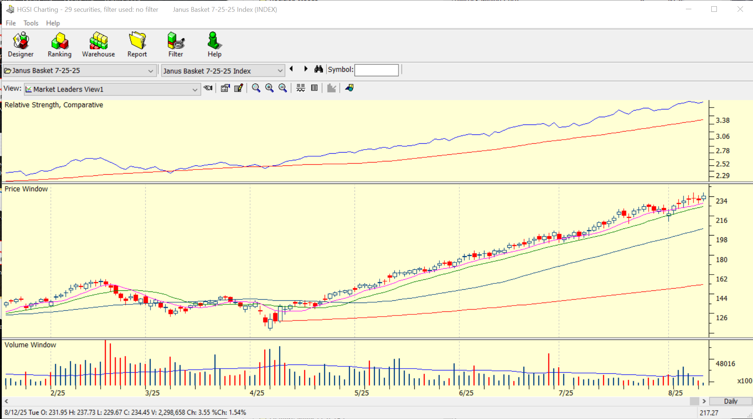The width and height of the screenshot is (753, 419).
Task: Click the zoom out magnifier icon
Action: tap(283, 88)
